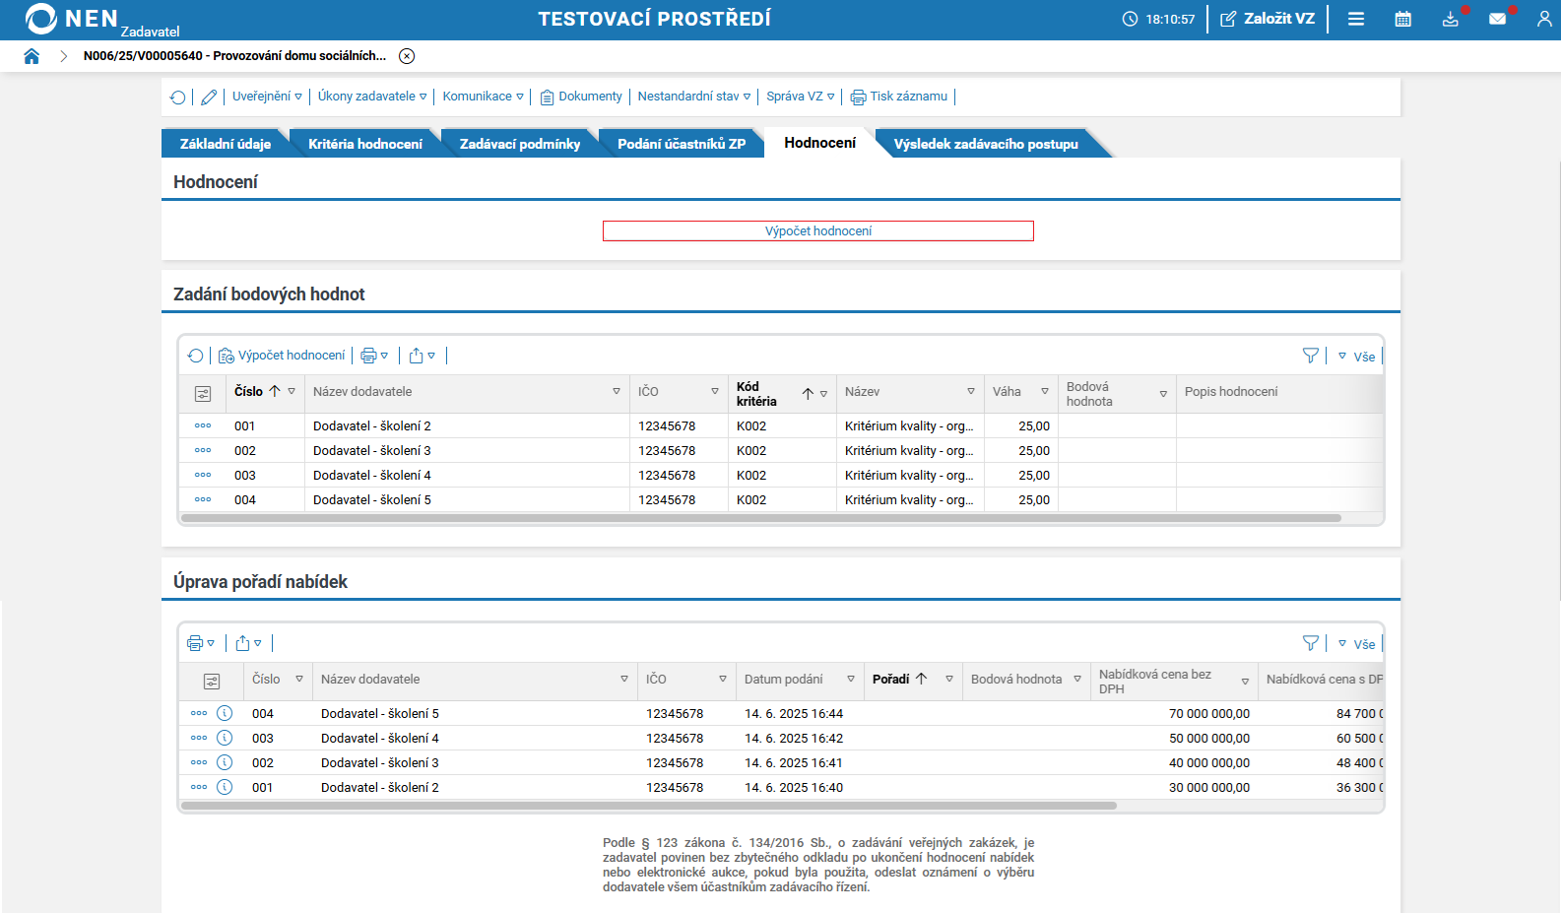This screenshot has height=913, width=1561.
Task: Click the downloads icon in header
Action: (x=1450, y=19)
